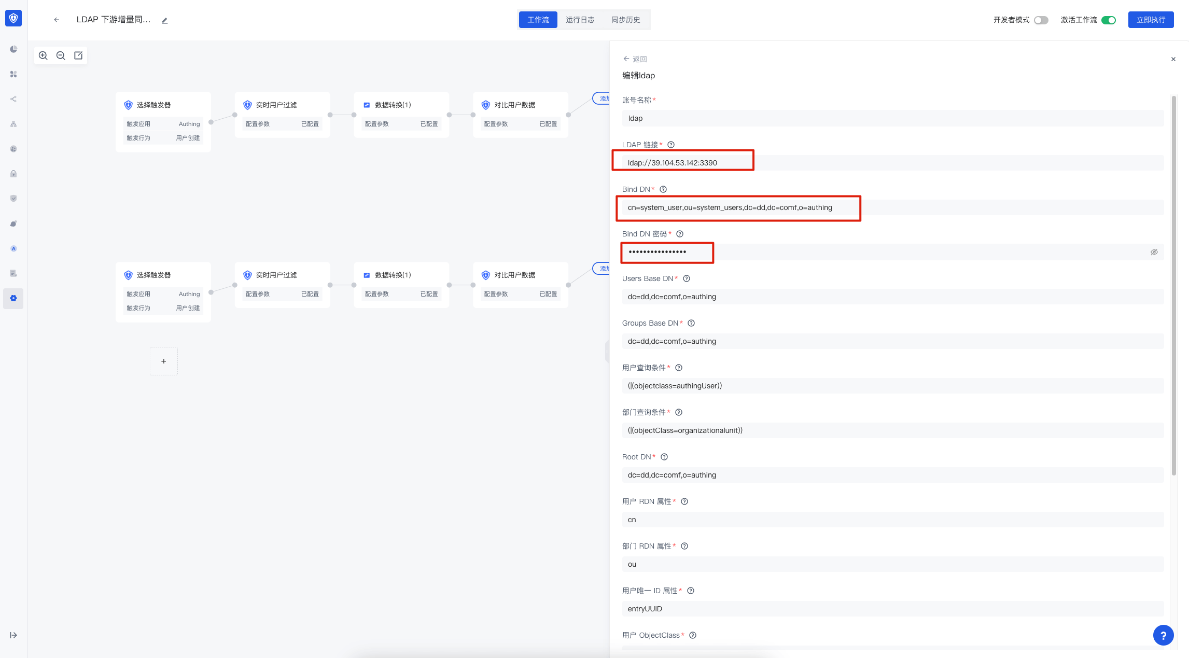This screenshot has width=1189, height=658.
Task: Click the back arrow beside workflow title
Action: 57,20
